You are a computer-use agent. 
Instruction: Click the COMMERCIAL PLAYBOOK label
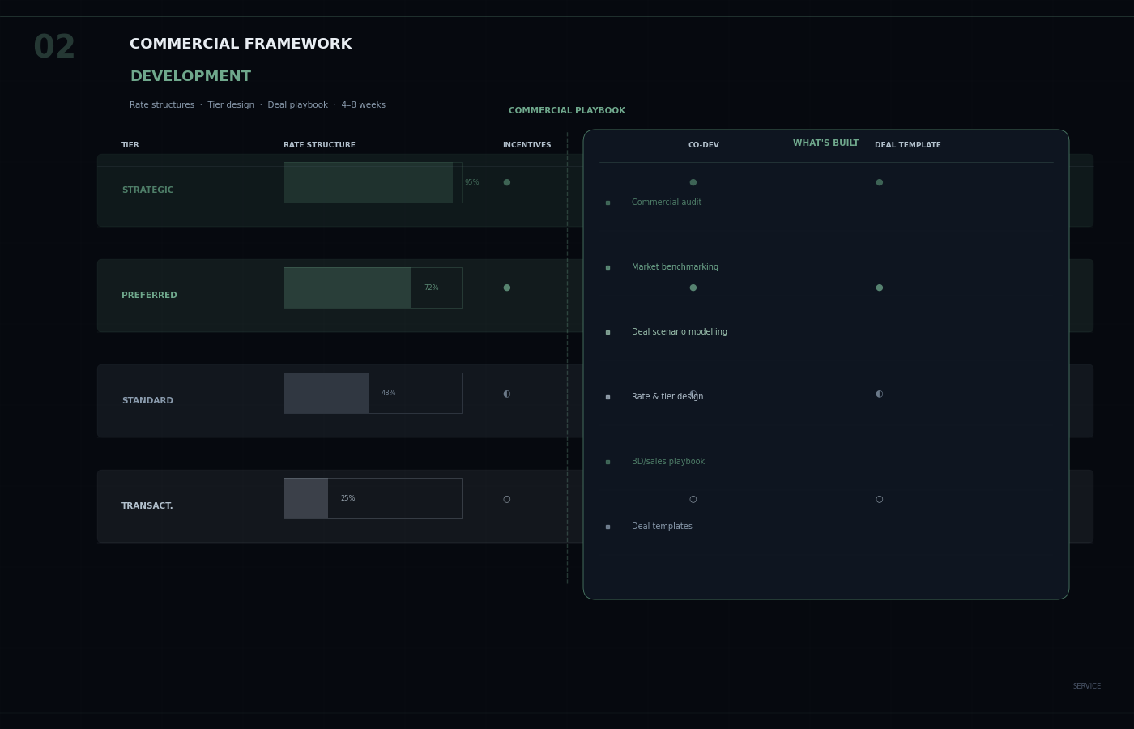pos(567,111)
